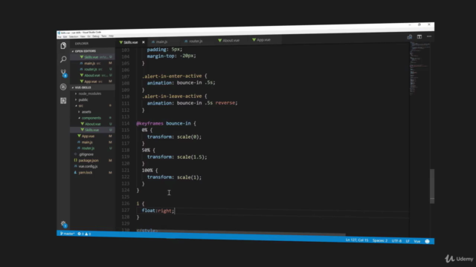Click the Spaces: 2 indentation setting
476x267 pixels.
tap(380, 240)
